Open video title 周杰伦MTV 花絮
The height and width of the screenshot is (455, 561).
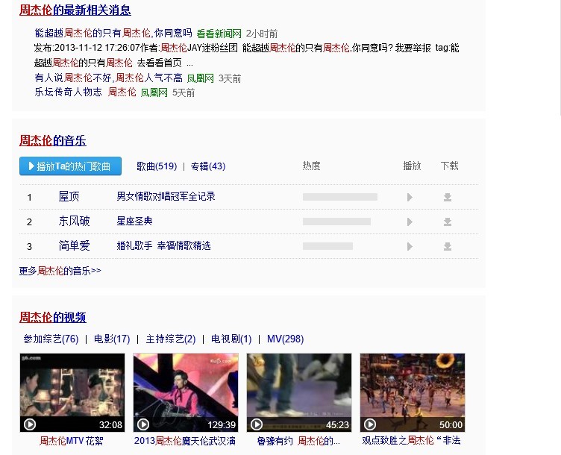(x=71, y=441)
